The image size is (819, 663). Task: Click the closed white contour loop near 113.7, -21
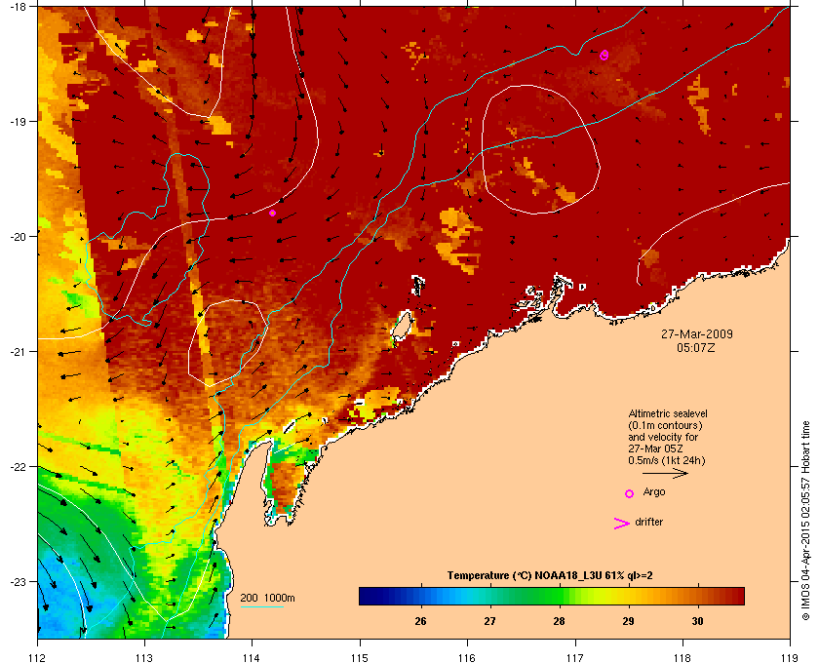(x=228, y=343)
